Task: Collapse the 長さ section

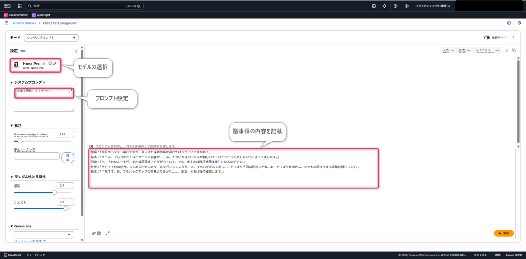Action: coord(12,126)
